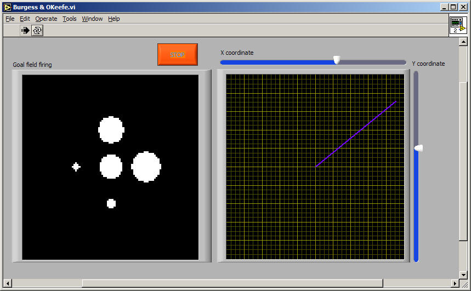Open the Window menu
This screenshot has width=471, height=291.
pos(92,19)
